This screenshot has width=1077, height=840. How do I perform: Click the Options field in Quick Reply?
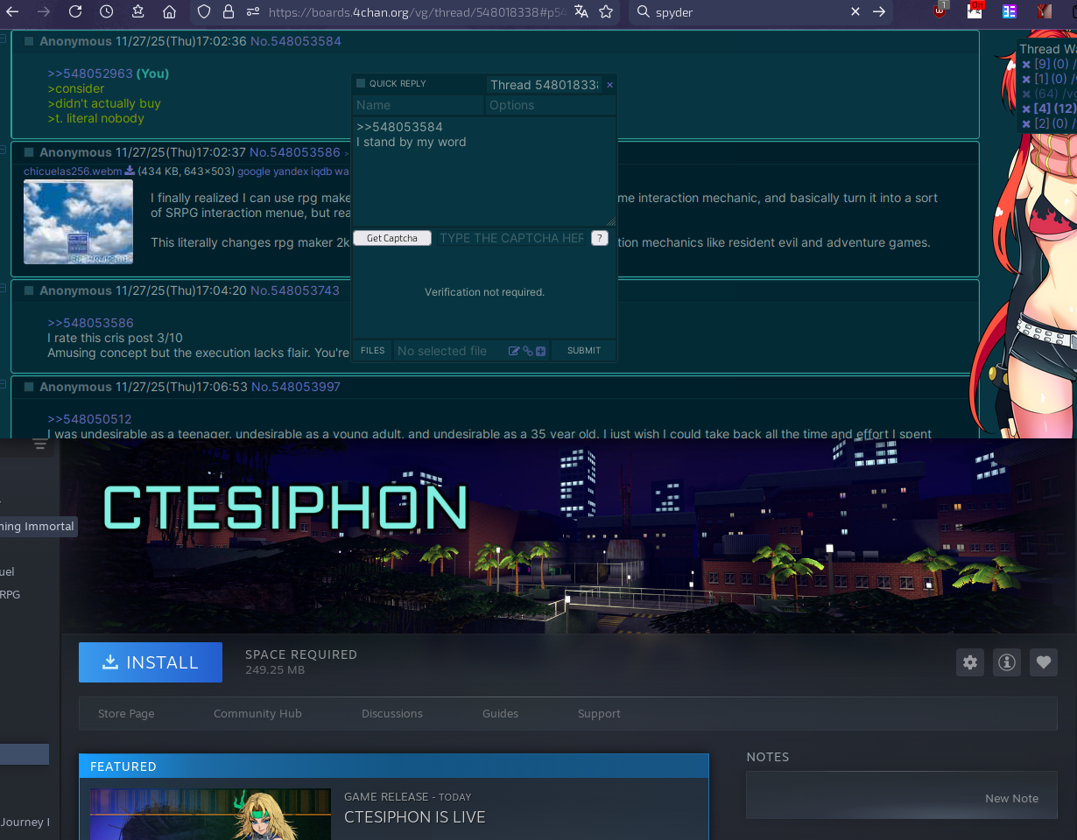pyautogui.click(x=551, y=105)
